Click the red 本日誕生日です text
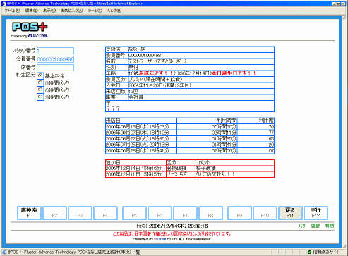The height and width of the screenshot is (256, 348). [234, 73]
